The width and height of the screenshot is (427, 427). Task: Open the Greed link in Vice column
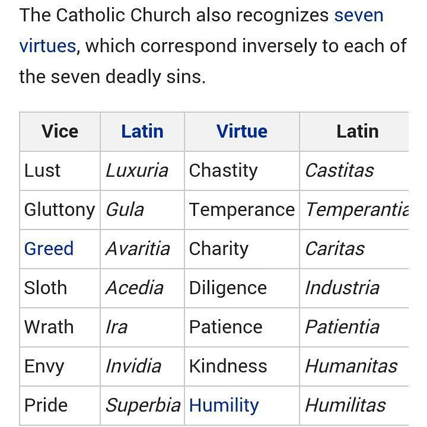point(49,248)
